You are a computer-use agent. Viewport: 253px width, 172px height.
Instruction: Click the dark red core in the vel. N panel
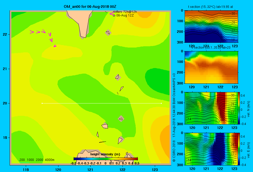coord(221,105)
